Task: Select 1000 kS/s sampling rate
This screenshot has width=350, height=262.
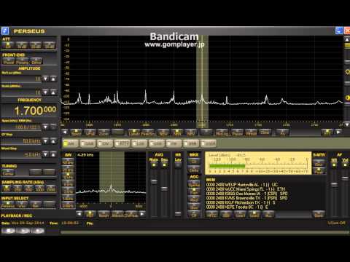Action: [40, 188]
